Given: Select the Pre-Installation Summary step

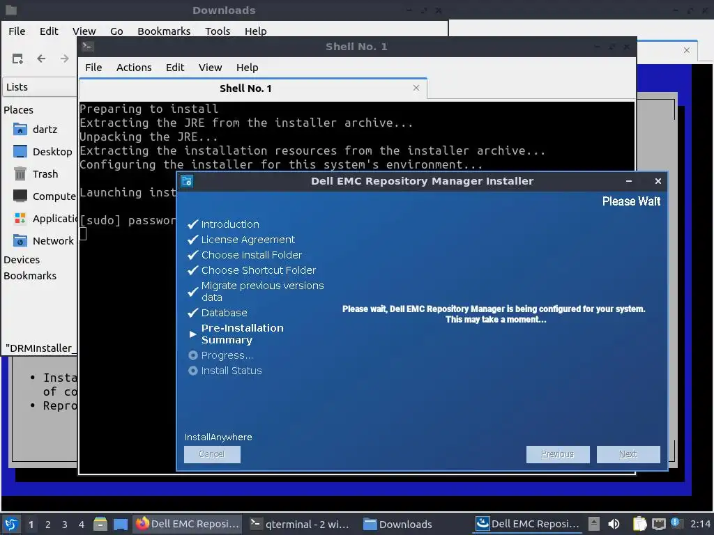Looking at the screenshot, I should [243, 334].
